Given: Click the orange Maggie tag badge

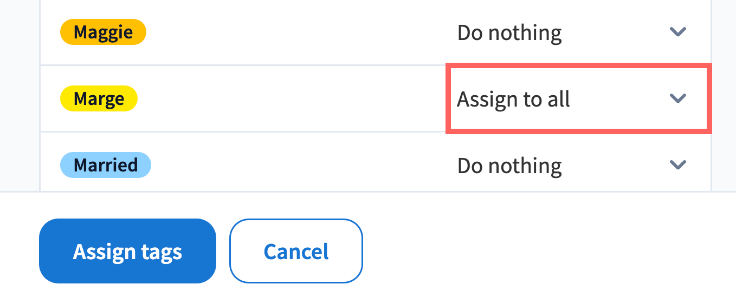Looking at the screenshot, I should pos(103,32).
